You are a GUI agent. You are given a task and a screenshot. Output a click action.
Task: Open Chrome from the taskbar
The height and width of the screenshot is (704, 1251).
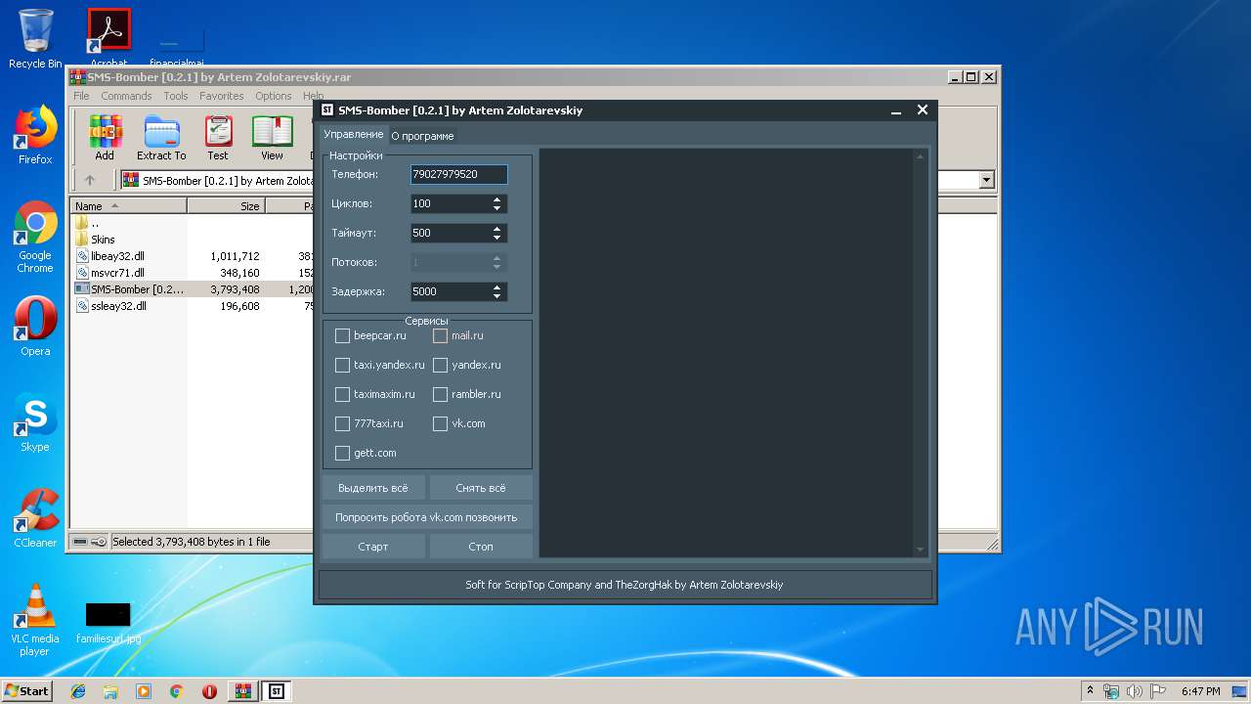click(x=177, y=691)
